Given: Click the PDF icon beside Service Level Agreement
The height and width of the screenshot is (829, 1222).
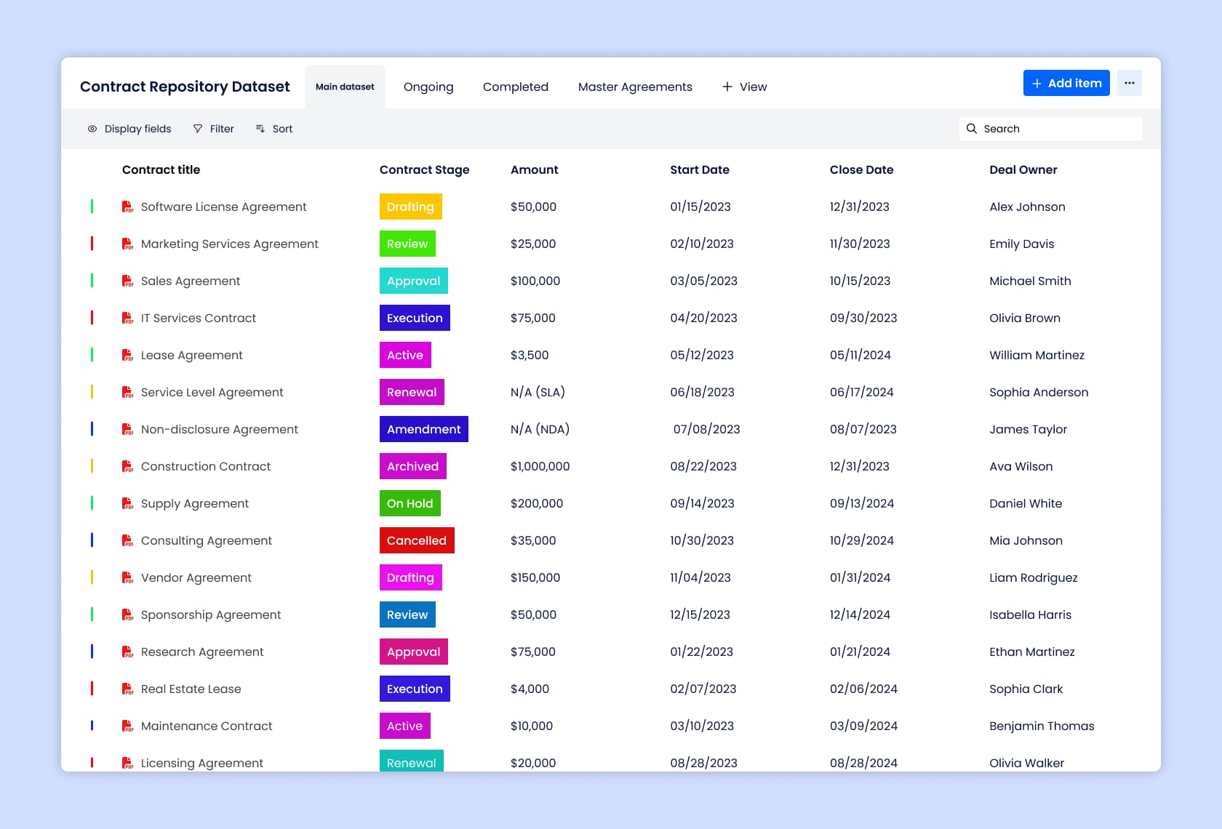Looking at the screenshot, I should point(127,392).
